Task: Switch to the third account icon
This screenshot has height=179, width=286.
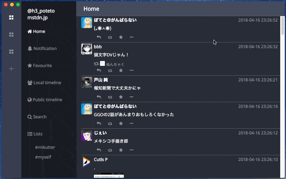Action: 11,52
